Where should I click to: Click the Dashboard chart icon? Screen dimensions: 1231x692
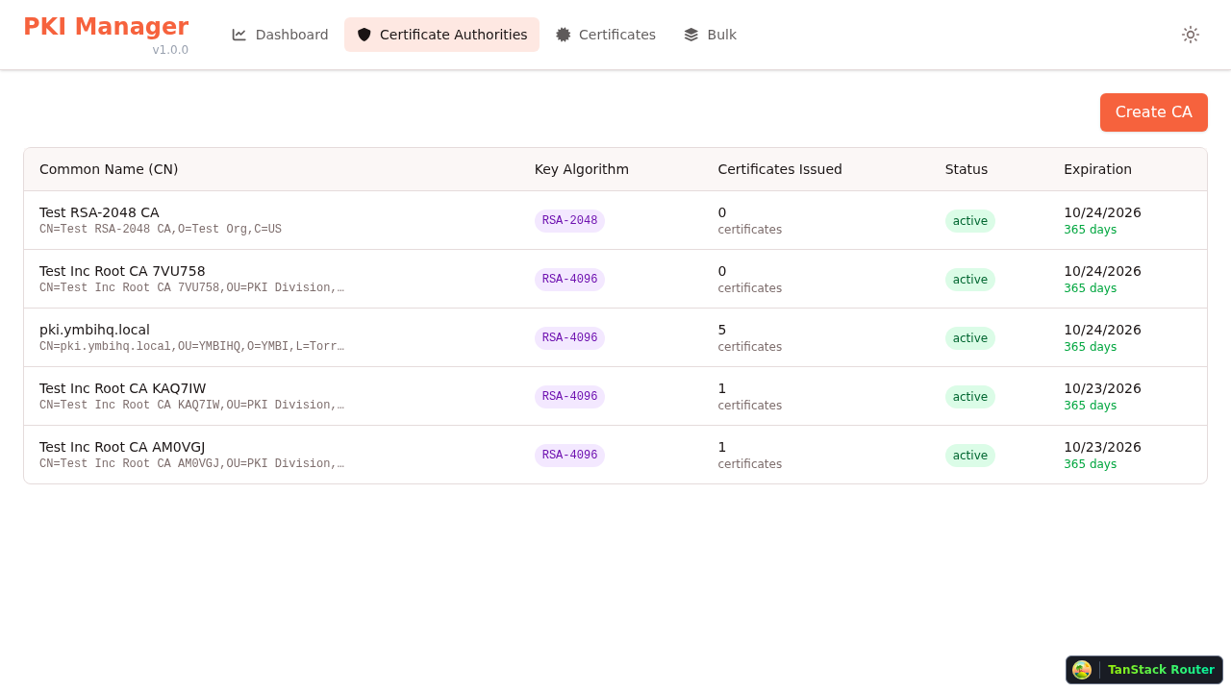[x=239, y=35]
